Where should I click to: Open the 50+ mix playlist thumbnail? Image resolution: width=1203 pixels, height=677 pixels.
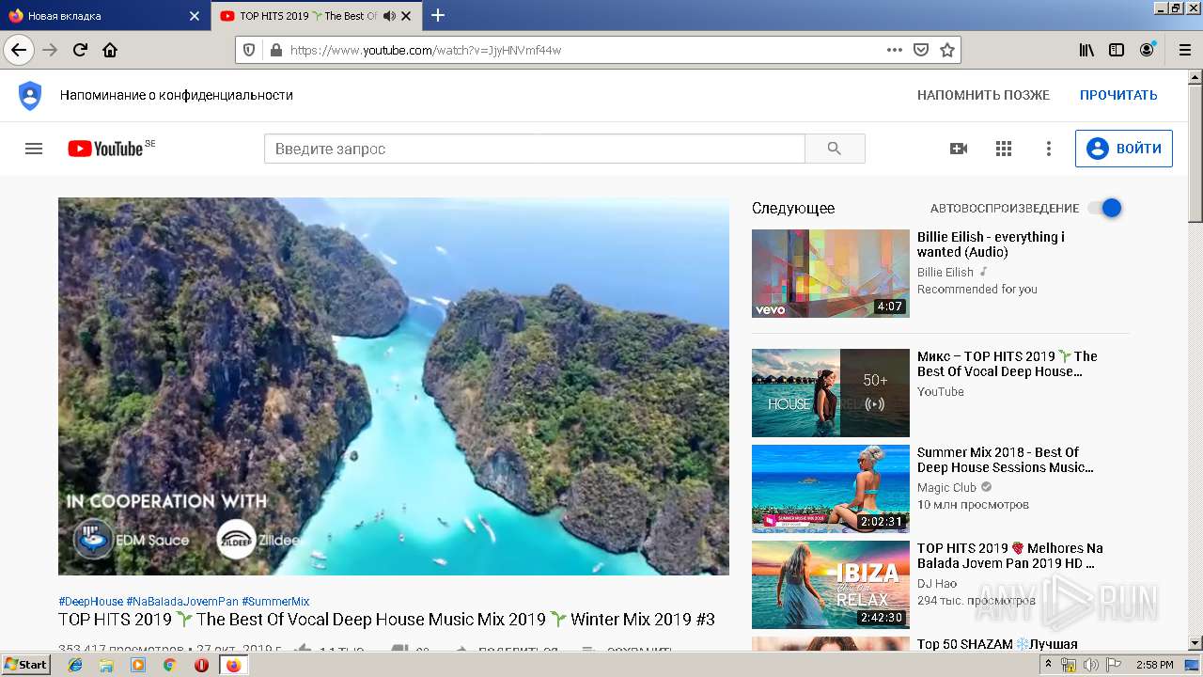[831, 393]
